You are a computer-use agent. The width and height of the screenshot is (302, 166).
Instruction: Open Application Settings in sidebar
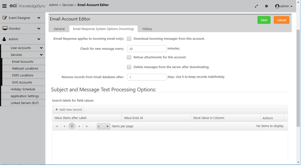[x=25, y=96]
